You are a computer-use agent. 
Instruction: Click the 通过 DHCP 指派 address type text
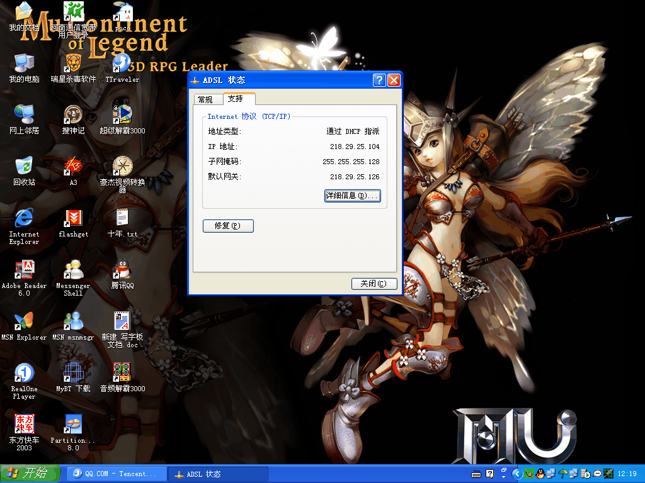tap(353, 131)
